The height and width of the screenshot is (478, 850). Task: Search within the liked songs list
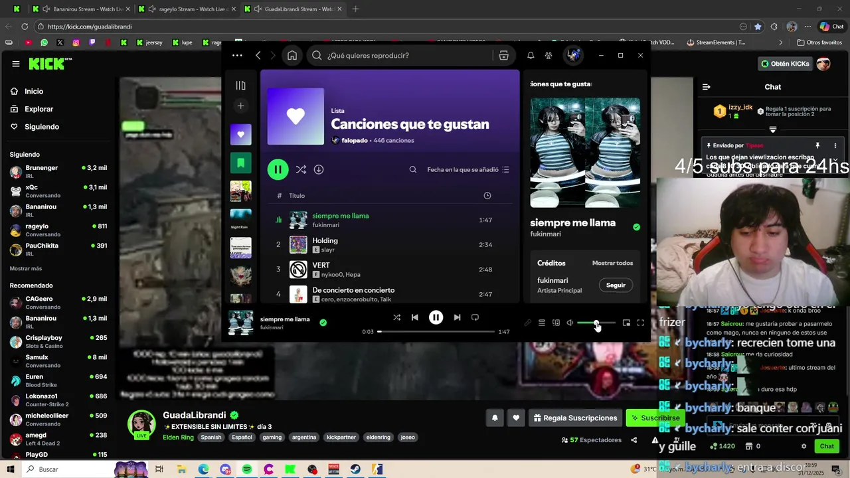pos(413,169)
